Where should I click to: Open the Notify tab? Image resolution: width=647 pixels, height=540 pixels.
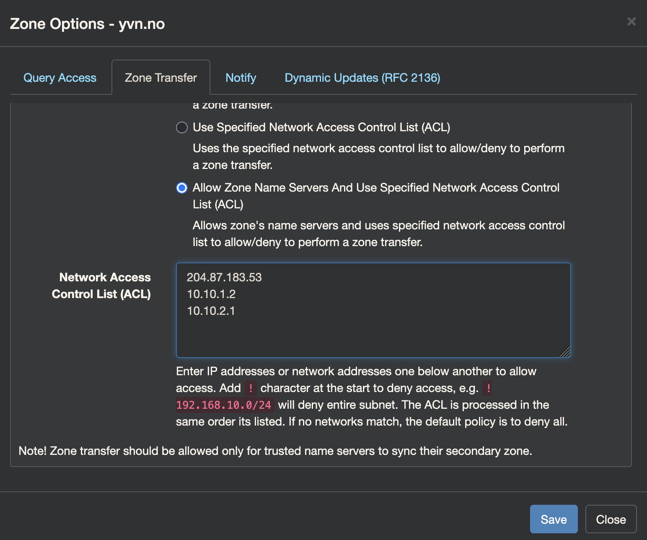(241, 78)
